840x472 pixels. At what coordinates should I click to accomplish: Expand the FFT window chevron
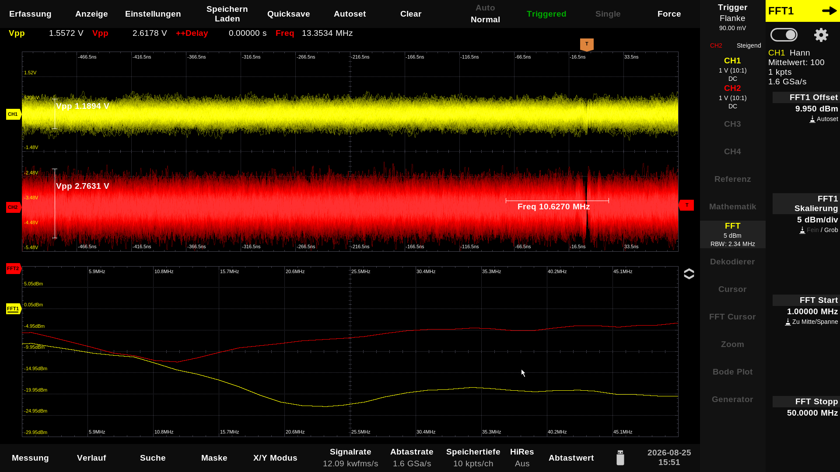[x=689, y=274]
